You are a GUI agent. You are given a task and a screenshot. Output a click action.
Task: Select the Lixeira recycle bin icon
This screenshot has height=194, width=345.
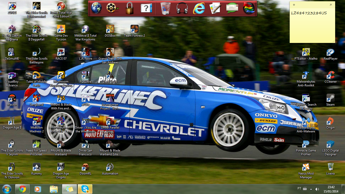point(331,169)
